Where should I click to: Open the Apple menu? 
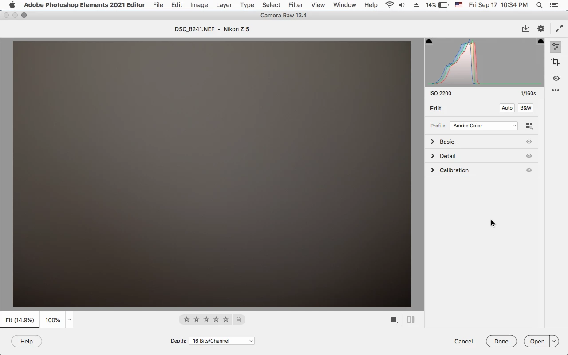click(12, 5)
